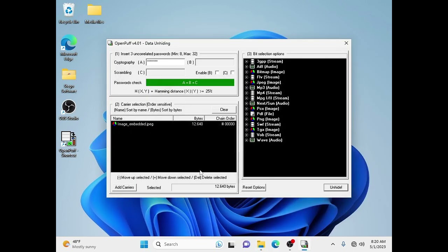Viewport: 448px width, 252px height.
Task: Click the Flv (Stream) label
Action: click(268, 77)
